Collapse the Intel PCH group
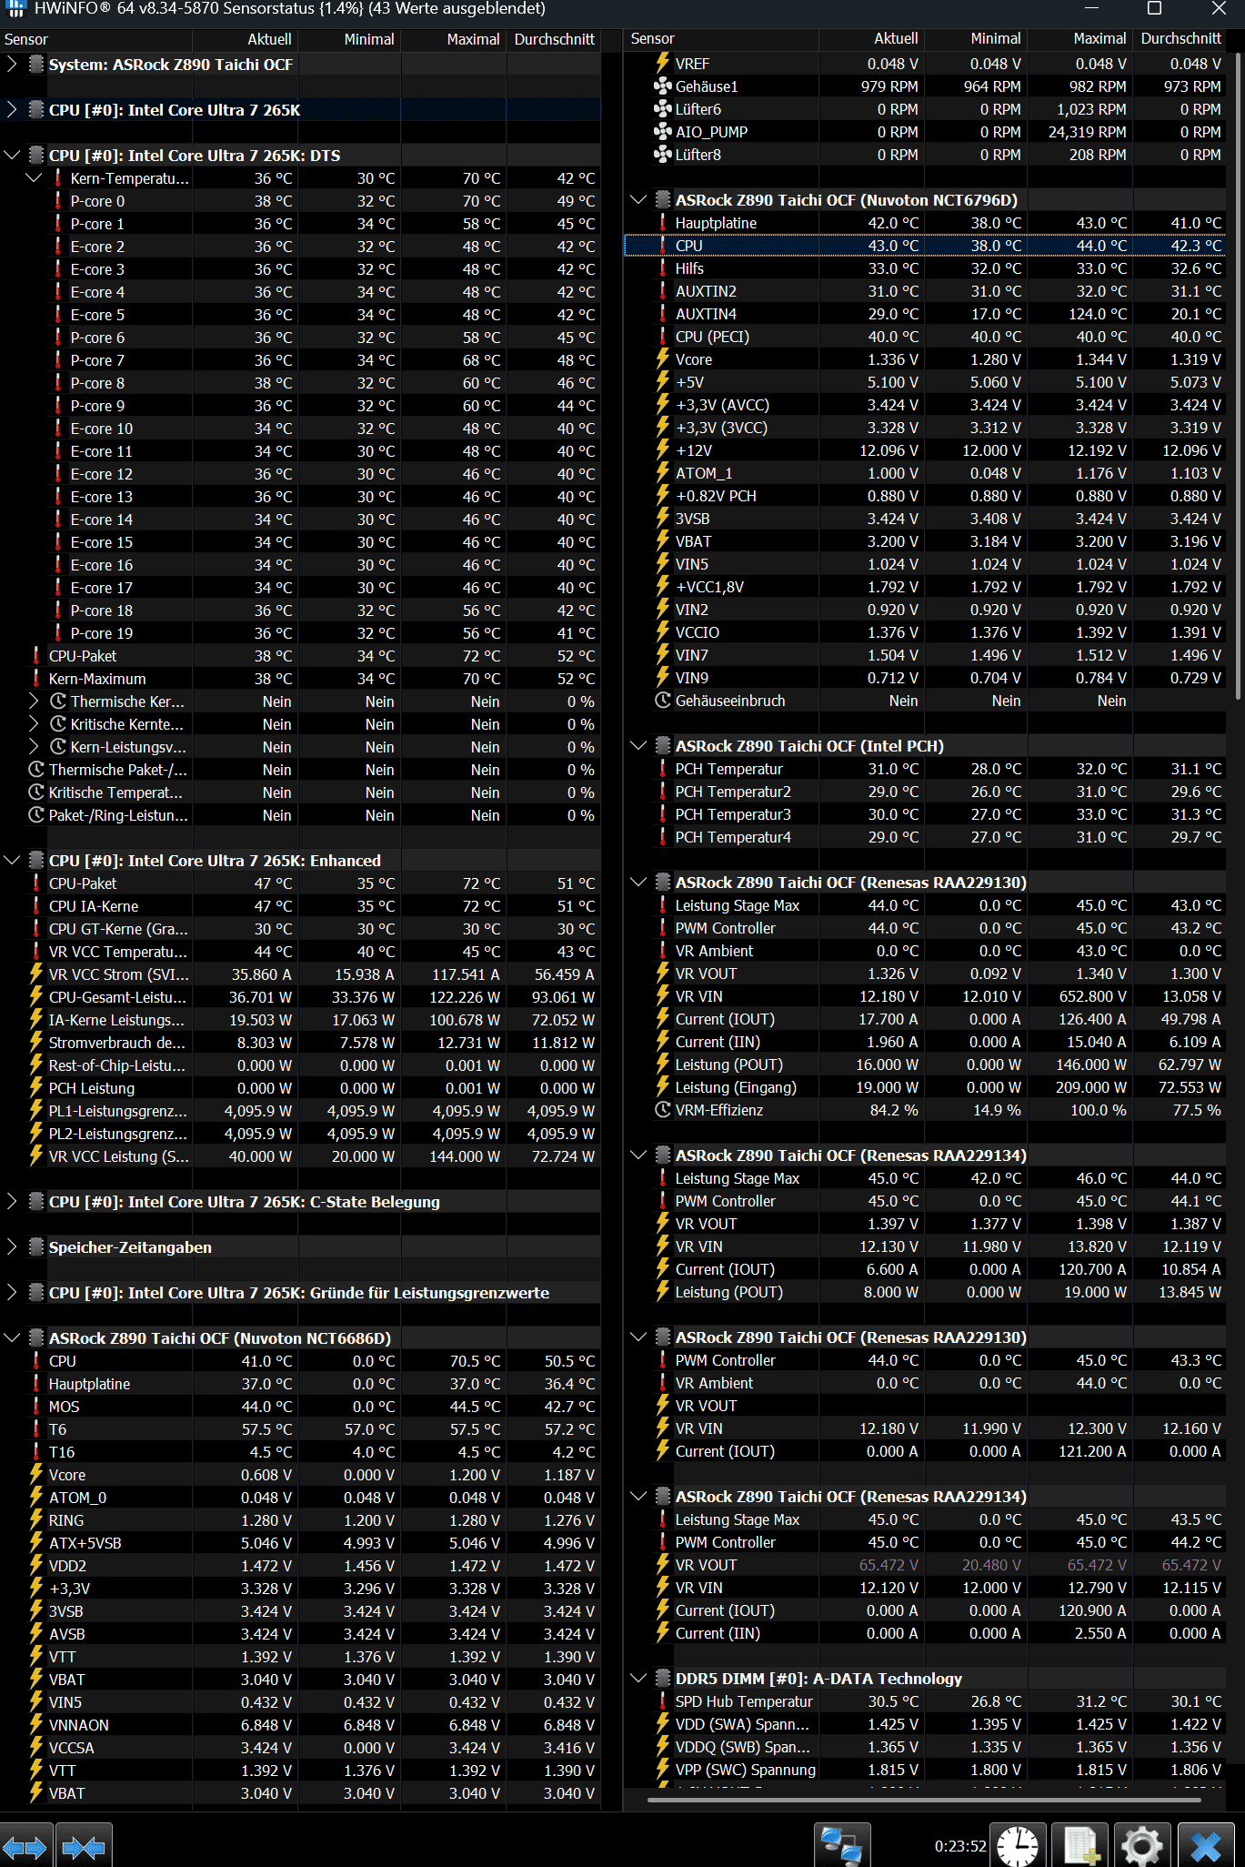Screen dimensions: 1245x1867 tap(638, 746)
